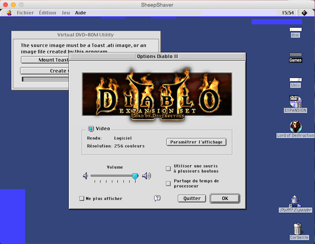Viewport: 315px width, 244px height.
Task: Click the Diablo II Expansion Set banner
Action: (x=157, y=94)
